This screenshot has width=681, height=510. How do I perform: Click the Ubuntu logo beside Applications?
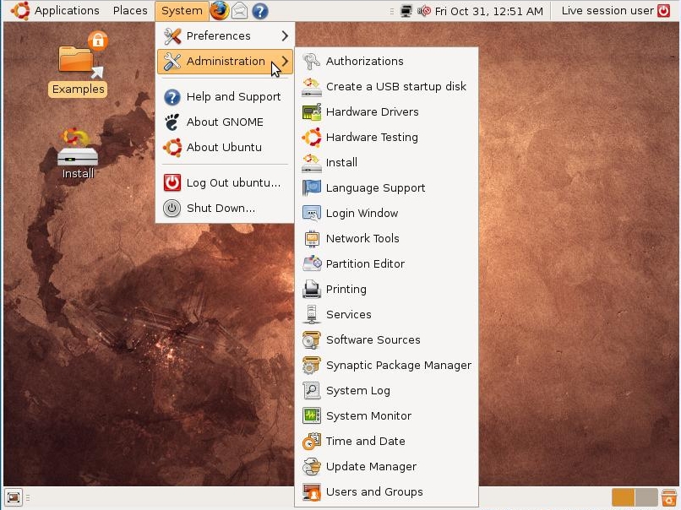(x=20, y=11)
